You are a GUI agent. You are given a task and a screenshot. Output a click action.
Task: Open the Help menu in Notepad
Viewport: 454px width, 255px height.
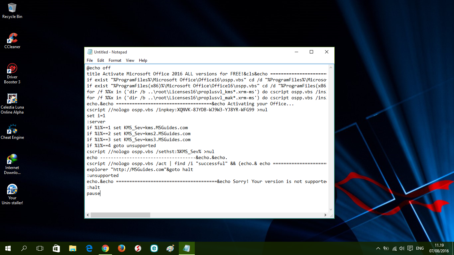point(143,60)
